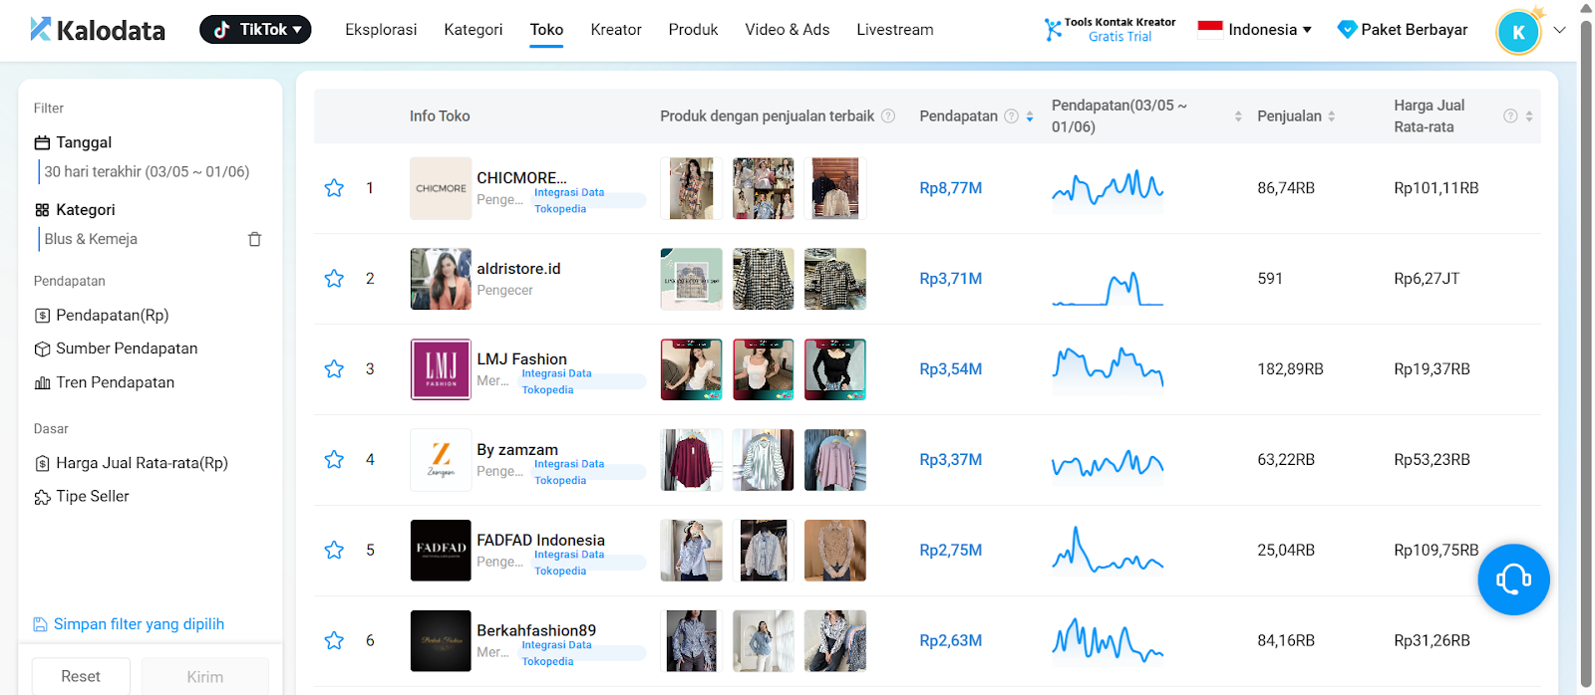Screen dimensions: 1595x695
Task: View the CHICMORE revenue trend chart
Action: (x=1108, y=188)
